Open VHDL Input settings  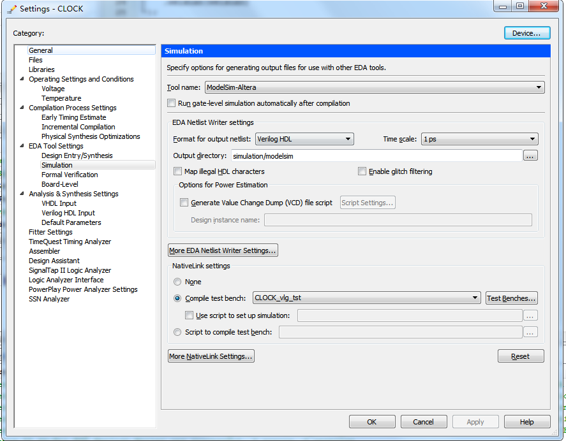(59, 203)
